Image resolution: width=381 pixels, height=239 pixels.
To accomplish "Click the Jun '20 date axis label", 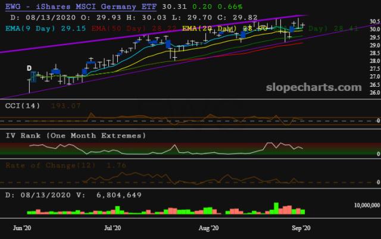I will click(21, 228).
